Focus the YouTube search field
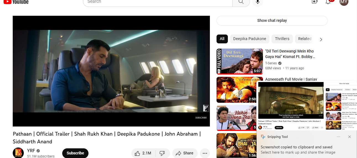This screenshot has height=158, width=357. click(x=158, y=2)
